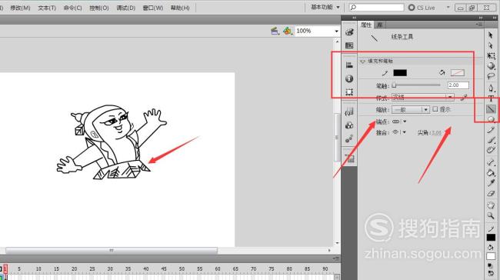Select the Free Transform tool
This screenshot has width=500, height=280.
pos(491,56)
